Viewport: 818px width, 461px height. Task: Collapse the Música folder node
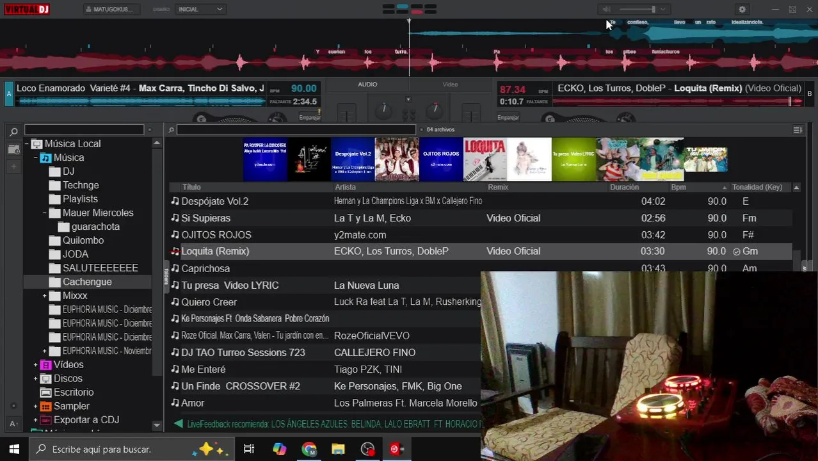[36, 158]
